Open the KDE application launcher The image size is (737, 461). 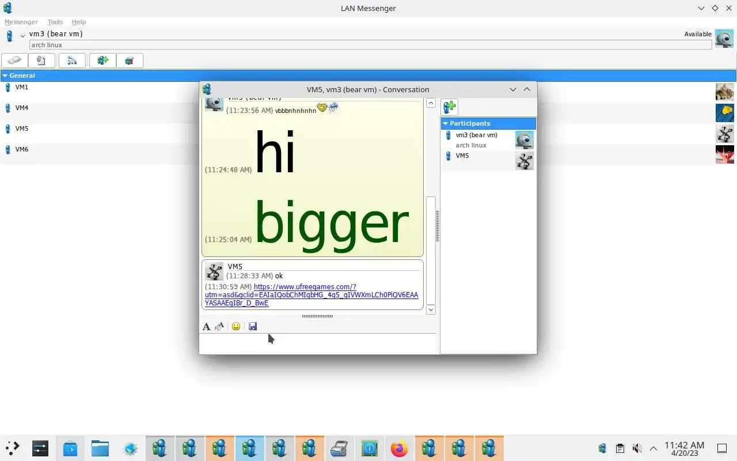point(12,448)
